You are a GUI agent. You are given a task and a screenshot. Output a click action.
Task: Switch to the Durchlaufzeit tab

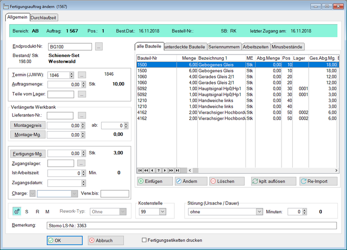44,18
